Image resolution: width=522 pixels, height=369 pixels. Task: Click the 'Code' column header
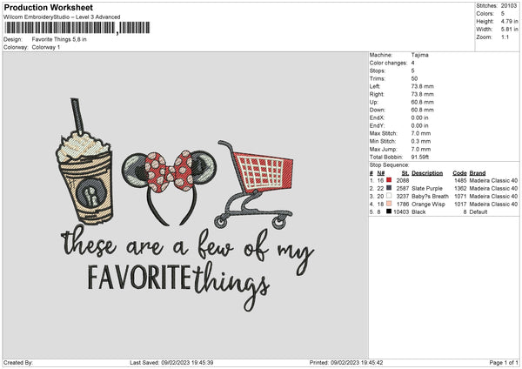pos(459,173)
